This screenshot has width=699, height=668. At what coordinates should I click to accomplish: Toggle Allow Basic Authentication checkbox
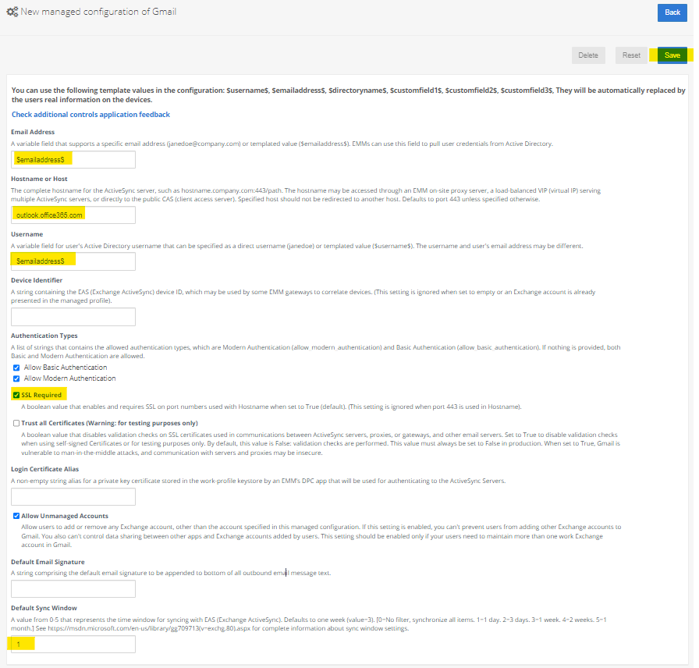coord(16,368)
